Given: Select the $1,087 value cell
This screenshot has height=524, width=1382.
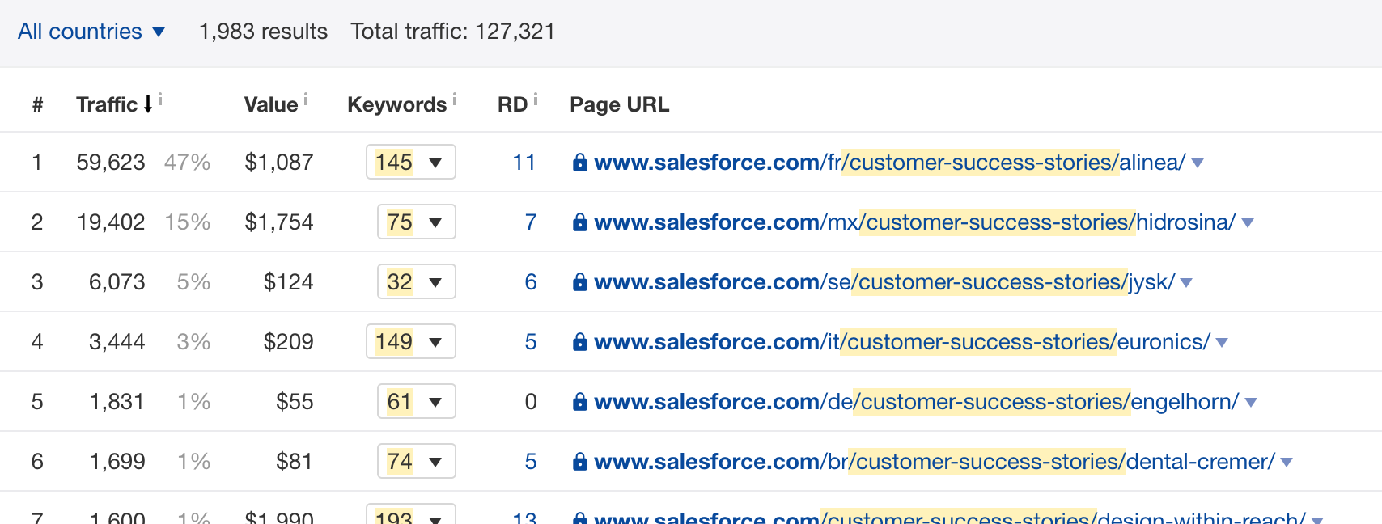Looking at the screenshot, I should (279, 163).
